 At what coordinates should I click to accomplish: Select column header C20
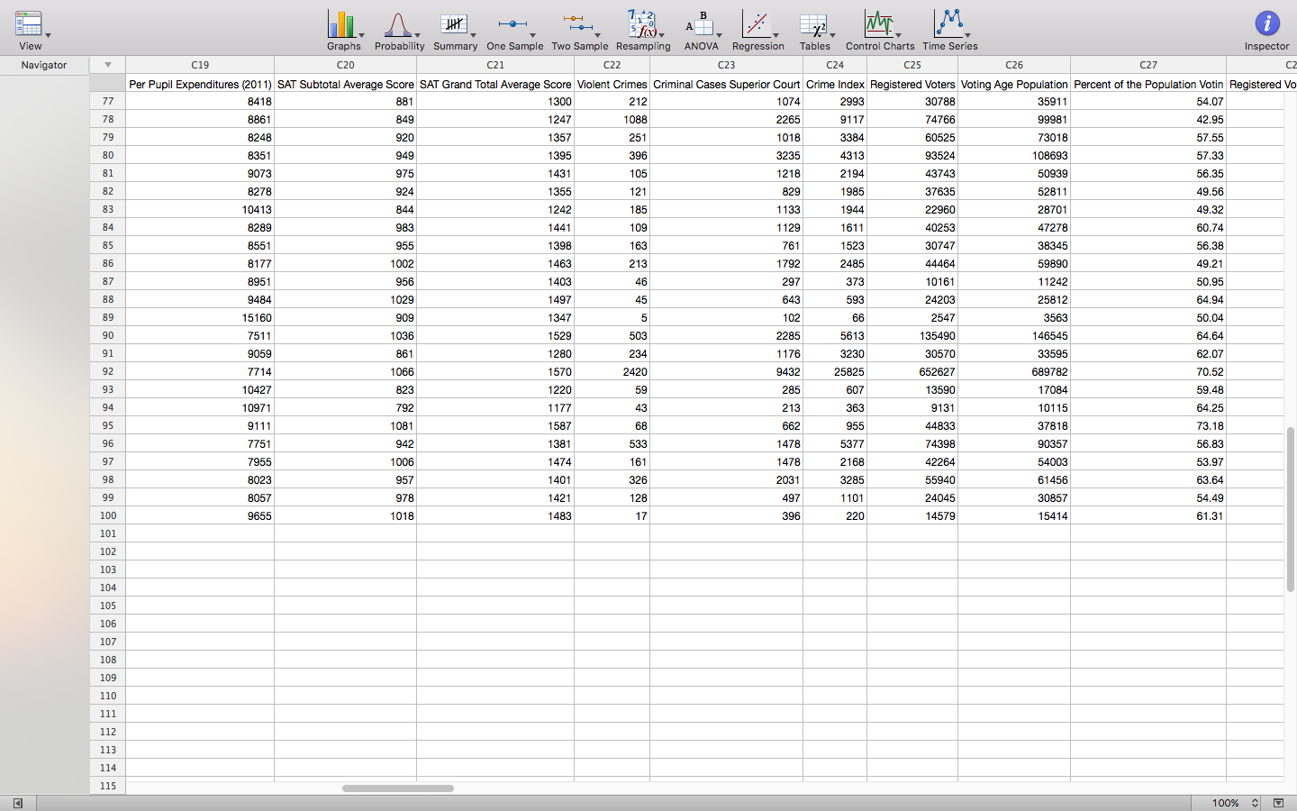tap(345, 65)
